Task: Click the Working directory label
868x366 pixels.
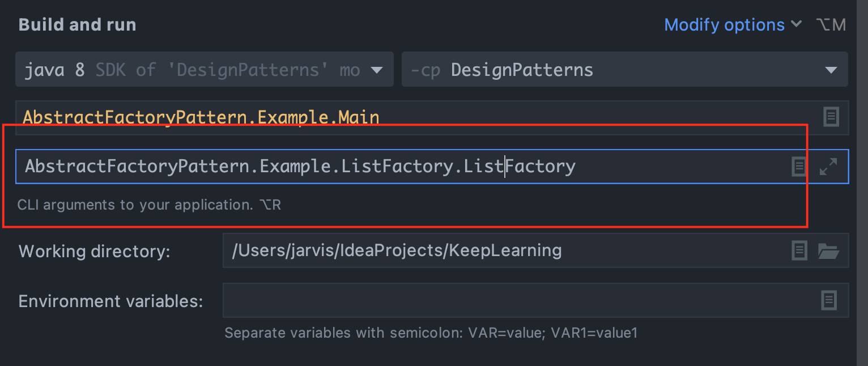Action: [x=95, y=251]
